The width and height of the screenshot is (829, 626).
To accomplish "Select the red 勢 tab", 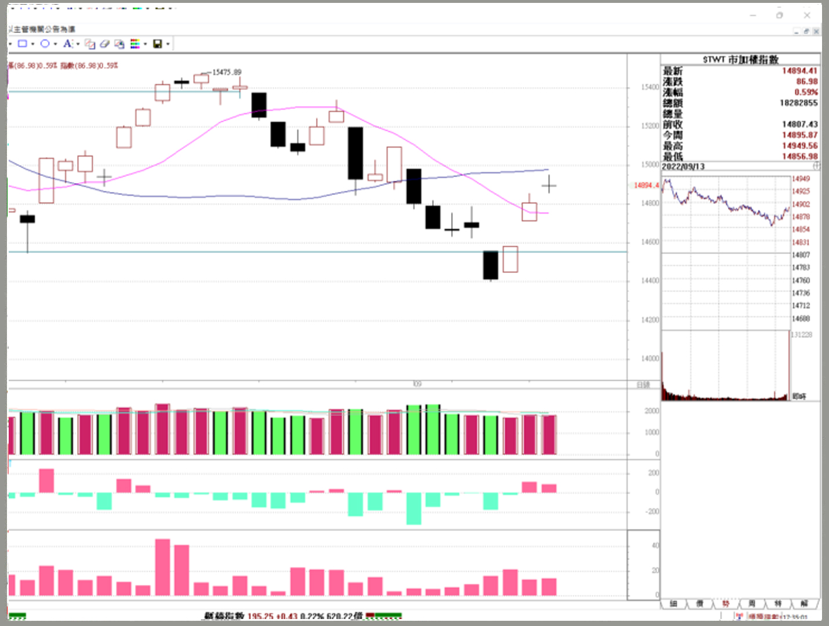I will click(x=726, y=603).
